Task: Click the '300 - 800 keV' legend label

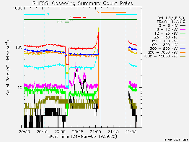Action: click(x=164, y=49)
